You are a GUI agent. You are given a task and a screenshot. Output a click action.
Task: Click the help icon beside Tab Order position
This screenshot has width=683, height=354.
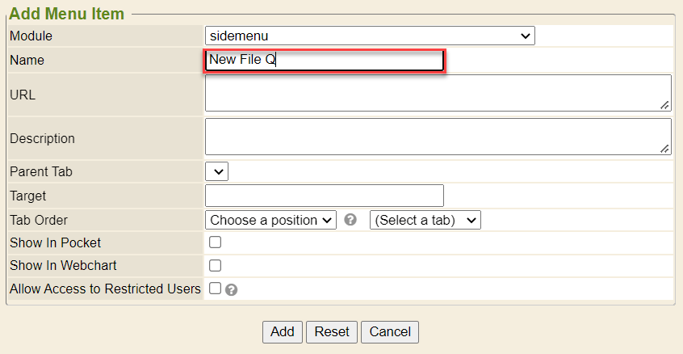coord(350,220)
